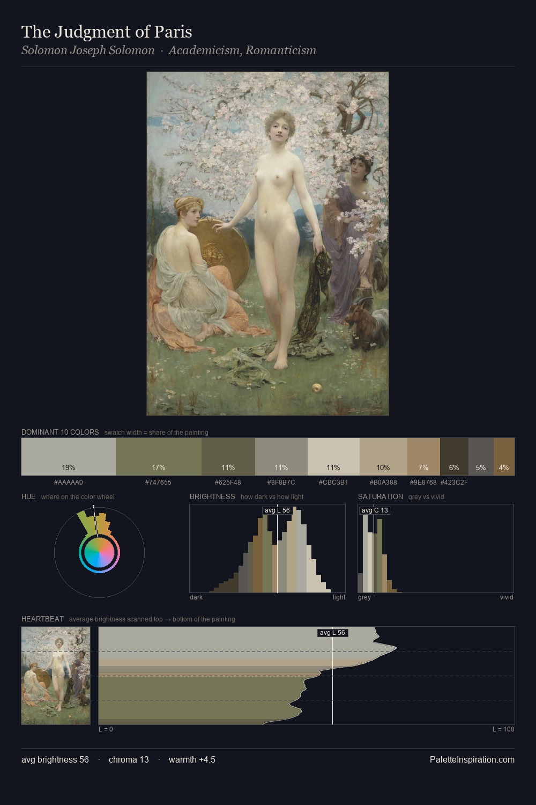This screenshot has width=536, height=805.
Task: Click the HEARTBEAT section heading
Action: 42,619
